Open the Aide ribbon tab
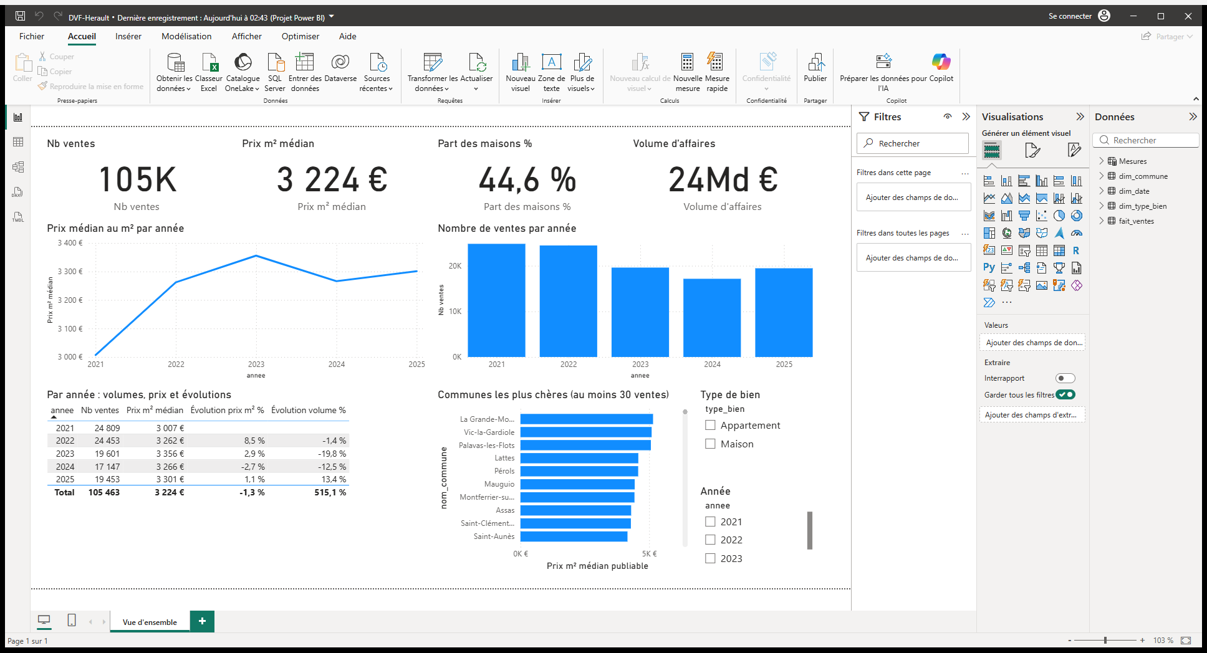 coord(348,36)
